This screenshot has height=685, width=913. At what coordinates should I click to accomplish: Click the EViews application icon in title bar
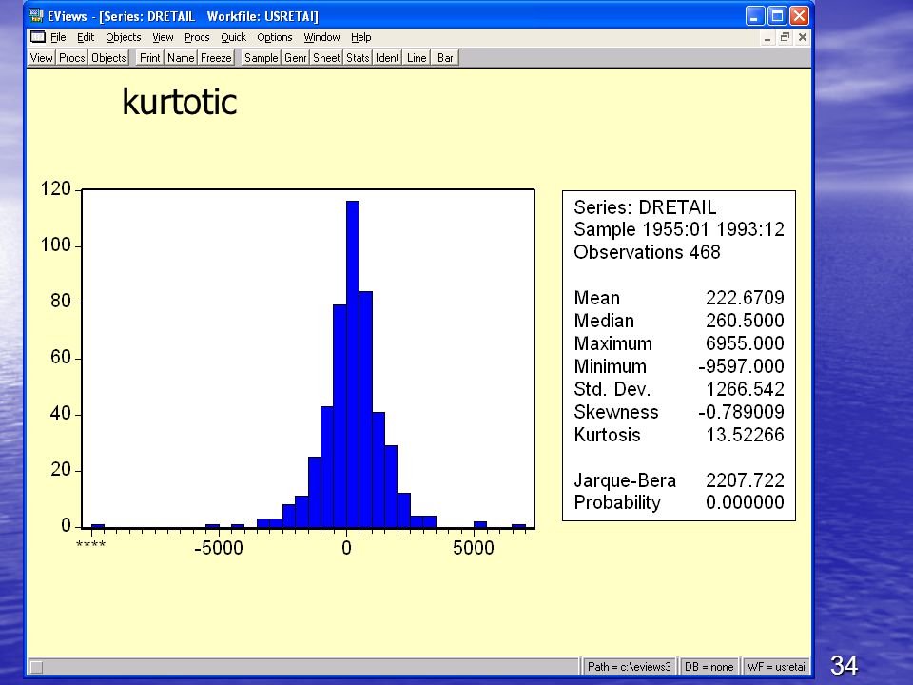pyautogui.click(x=37, y=16)
